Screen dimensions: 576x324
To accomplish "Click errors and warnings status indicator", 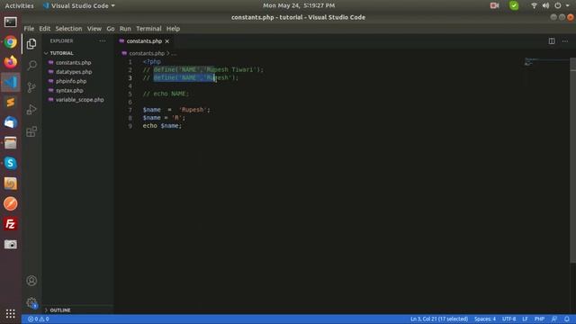I will [39, 319].
